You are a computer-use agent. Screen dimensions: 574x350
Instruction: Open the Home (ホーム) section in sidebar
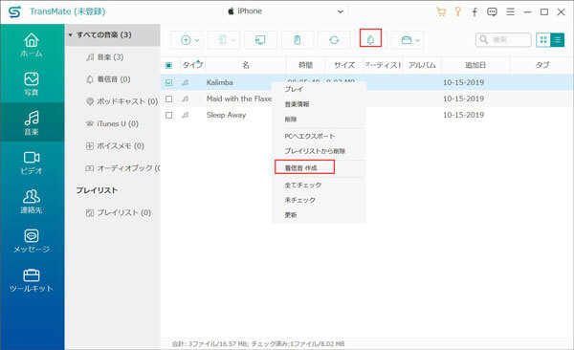(32, 45)
